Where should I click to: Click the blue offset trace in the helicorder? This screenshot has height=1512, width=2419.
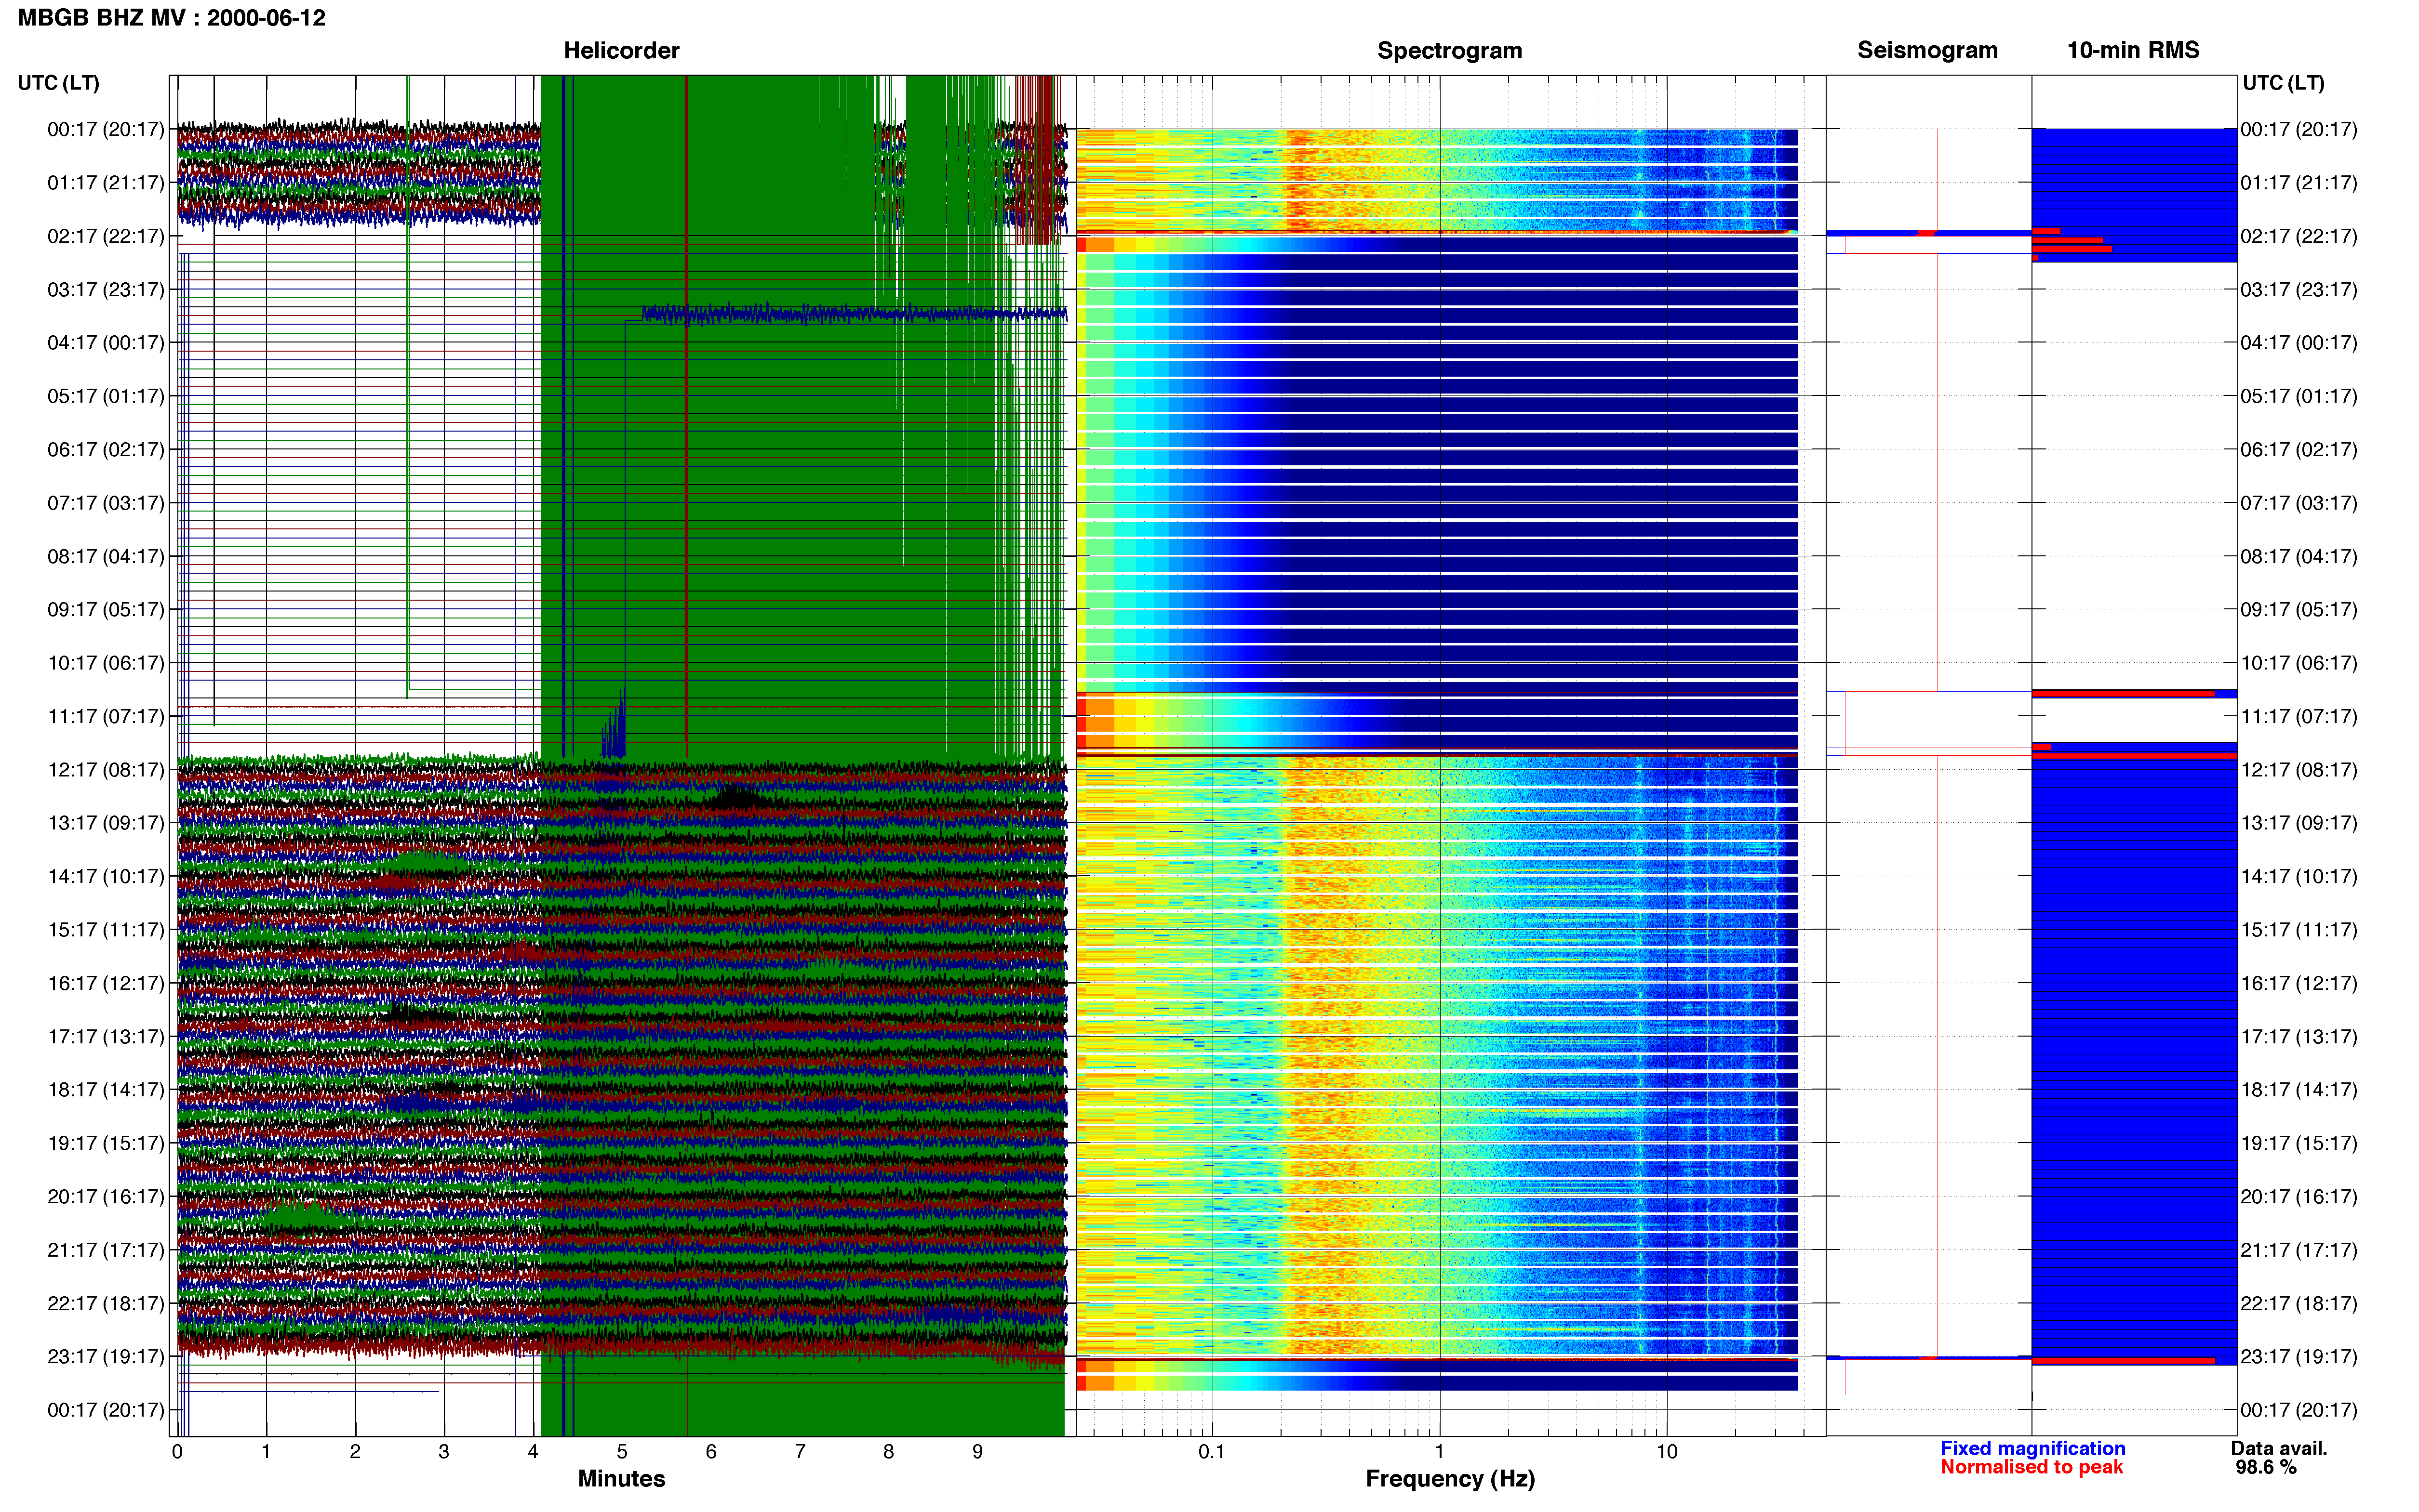coord(855,314)
